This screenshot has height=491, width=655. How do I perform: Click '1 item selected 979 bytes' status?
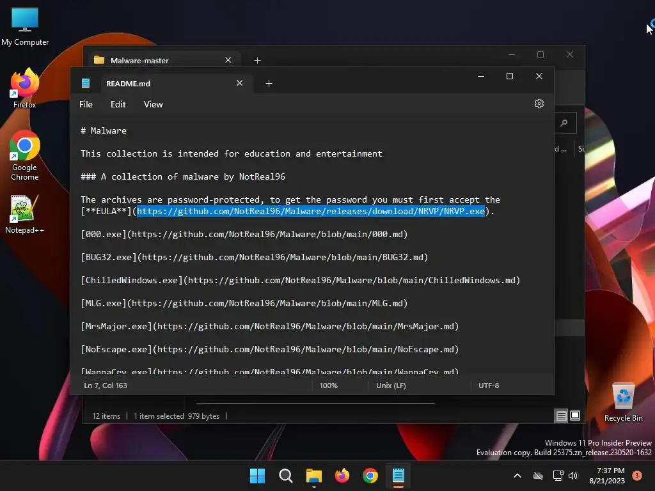coord(177,416)
